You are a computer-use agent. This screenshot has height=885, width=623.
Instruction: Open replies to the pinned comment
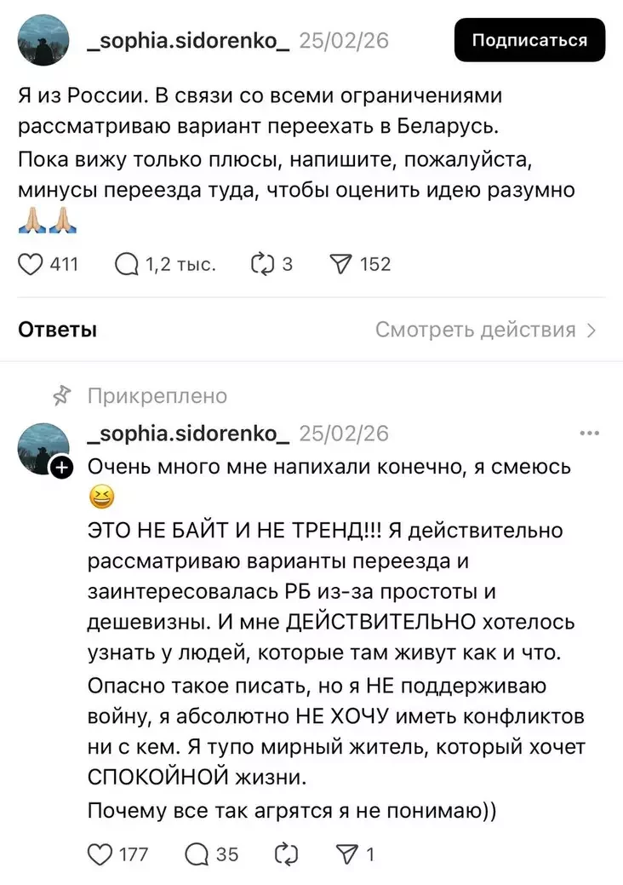(x=197, y=853)
